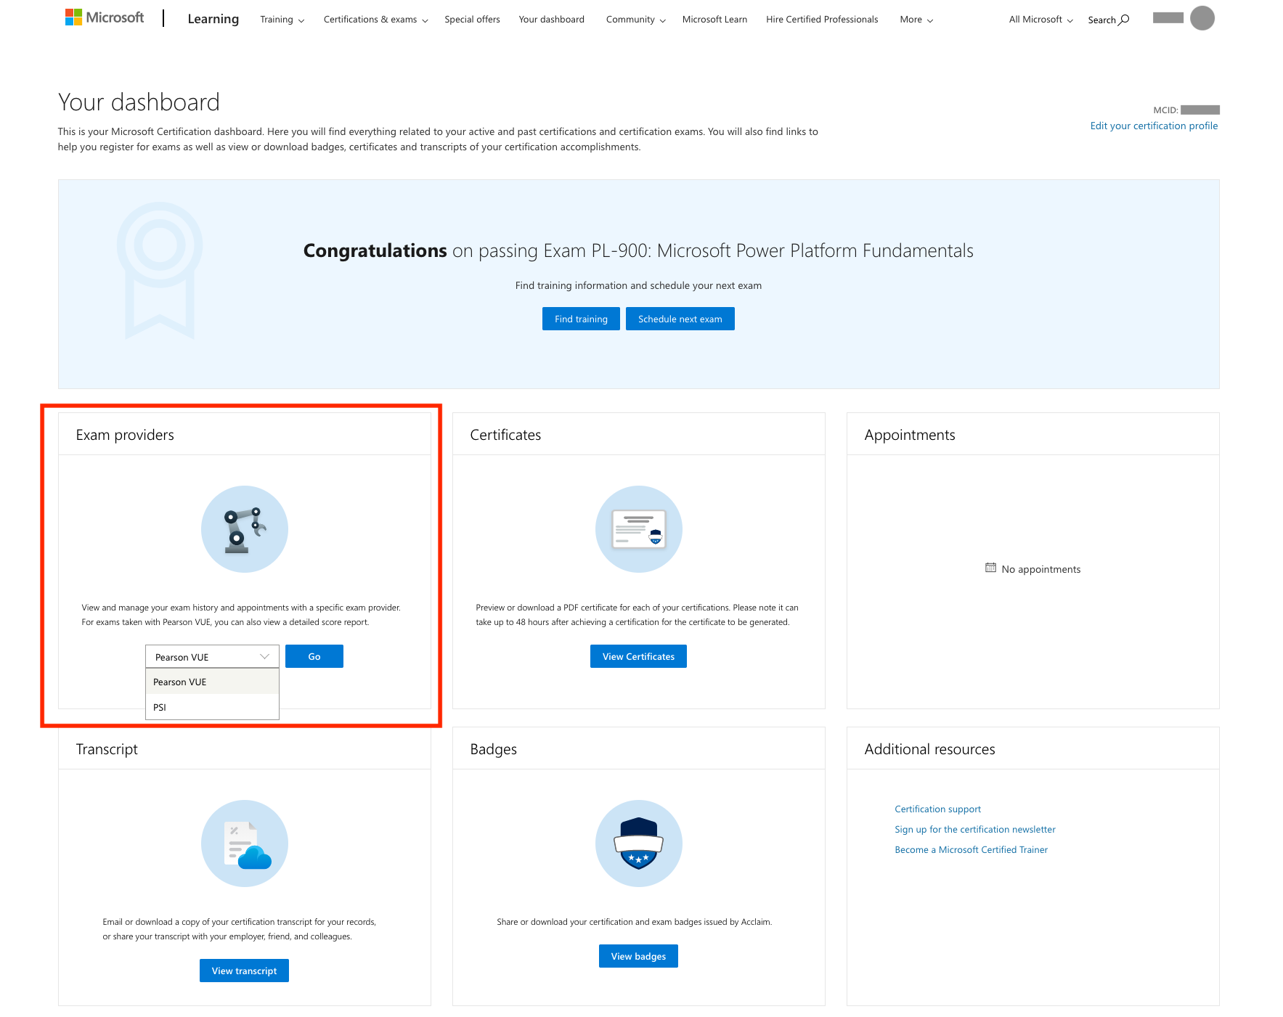
Task: Click the Transcript card title
Action: 107,749
